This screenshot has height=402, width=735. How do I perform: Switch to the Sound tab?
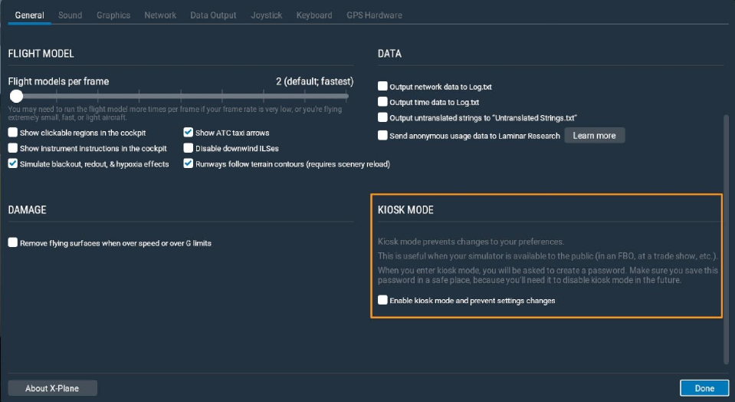point(70,15)
